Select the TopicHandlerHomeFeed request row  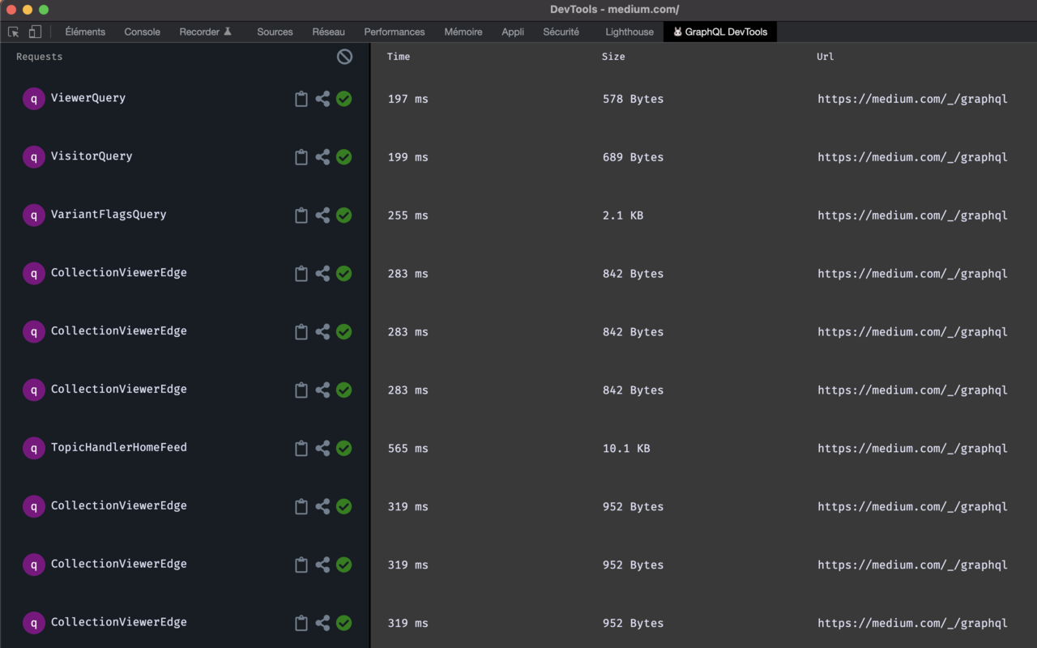tap(185, 449)
